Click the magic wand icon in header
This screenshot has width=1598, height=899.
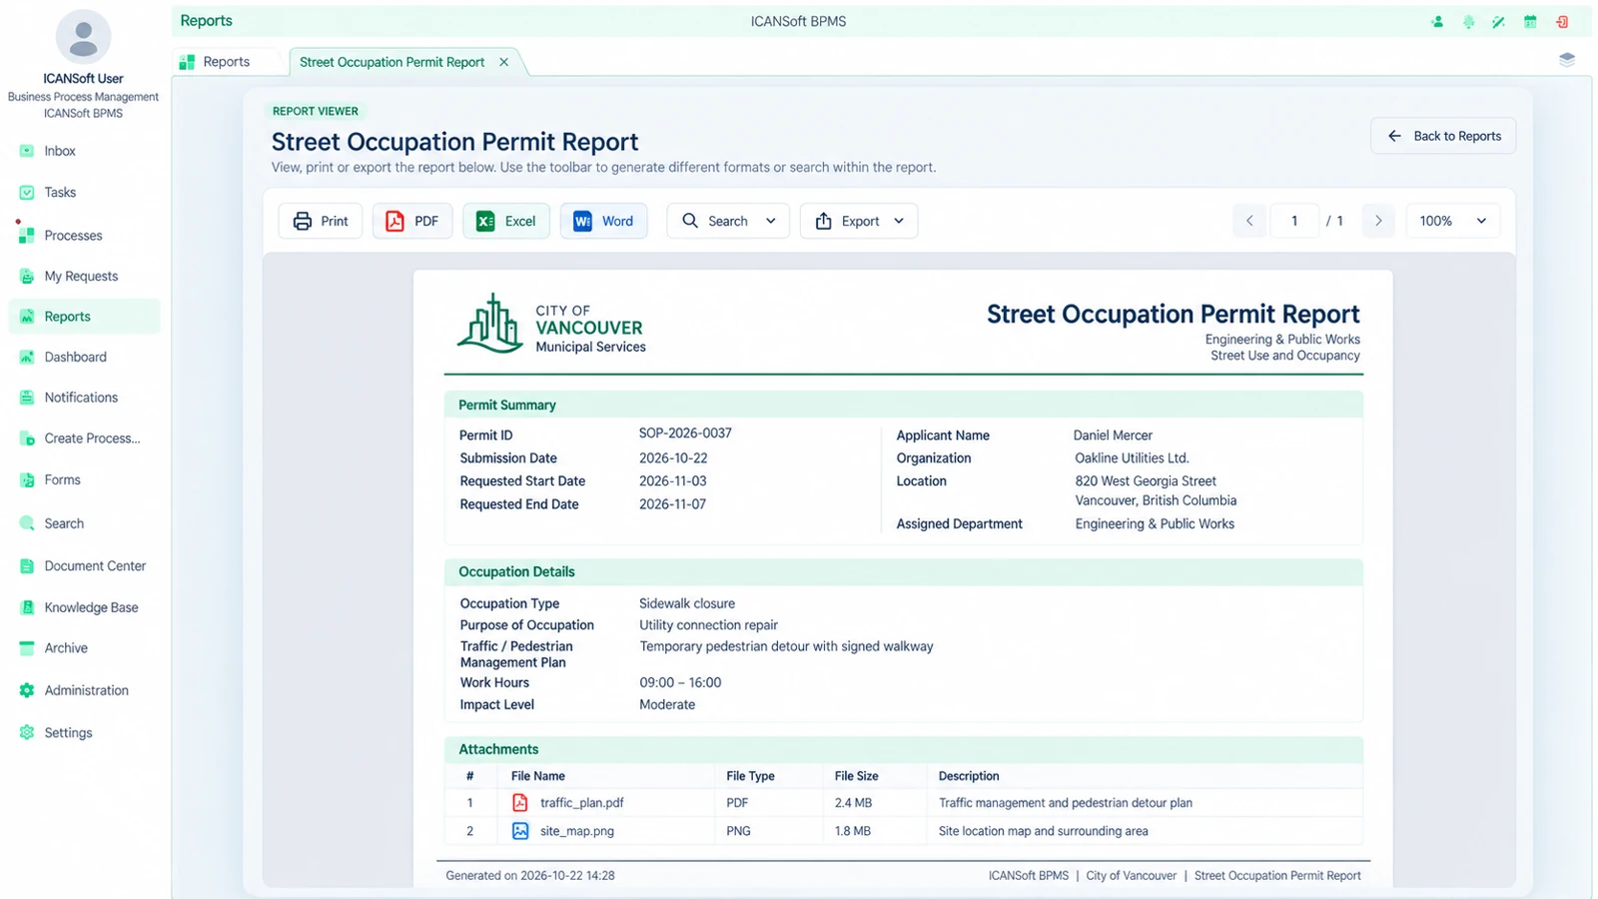[1499, 22]
